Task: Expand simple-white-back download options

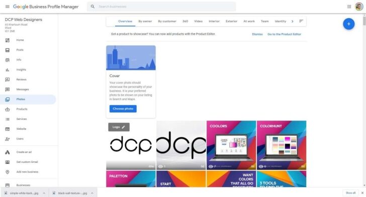Action: pos(44,193)
